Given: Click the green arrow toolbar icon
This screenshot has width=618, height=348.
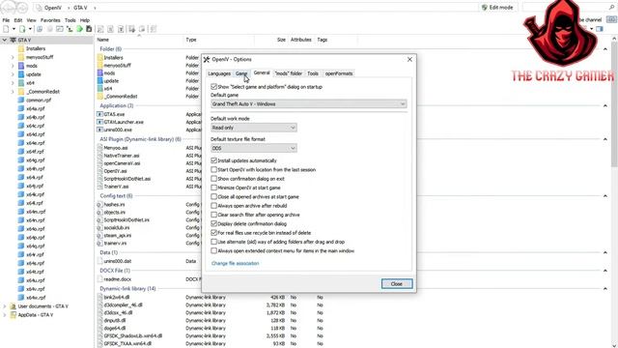Looking at the screenshot, I should tap(79, 29).
